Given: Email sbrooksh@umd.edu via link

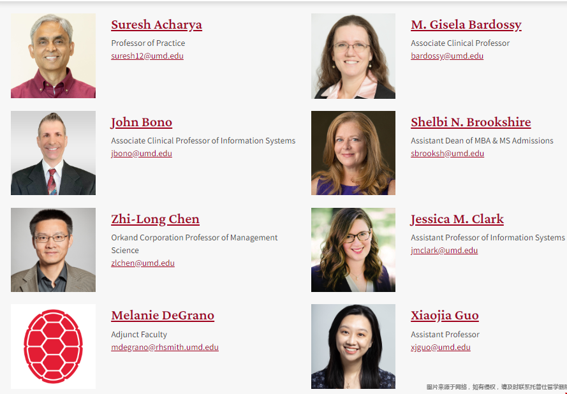Looking at the screenshot, I should (x=447, y=154).
